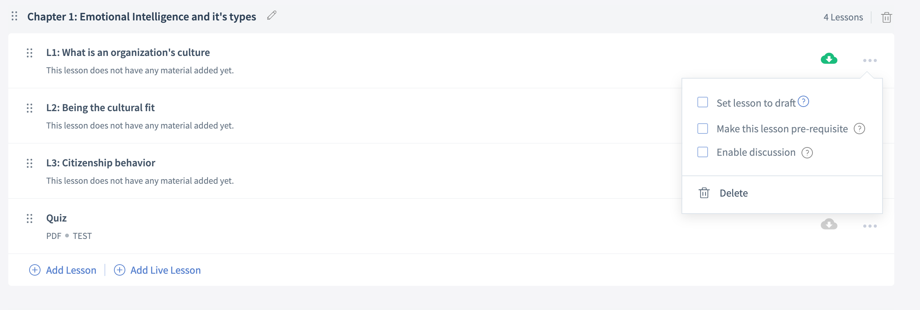Click the gray cloud download icon for Quiz
The height and width of the screenshot is (310, 920).
click(829, 224)
